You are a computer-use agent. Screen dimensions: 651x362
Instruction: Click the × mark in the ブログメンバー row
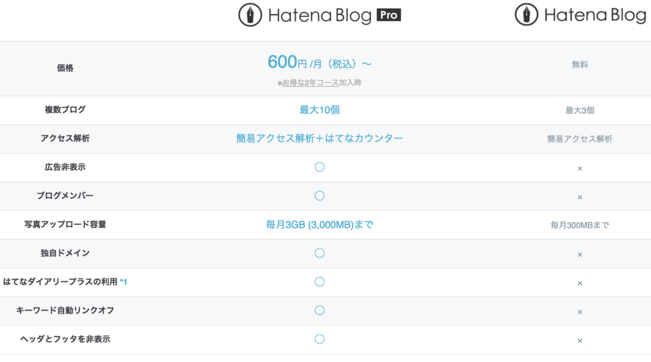point(580,197)
